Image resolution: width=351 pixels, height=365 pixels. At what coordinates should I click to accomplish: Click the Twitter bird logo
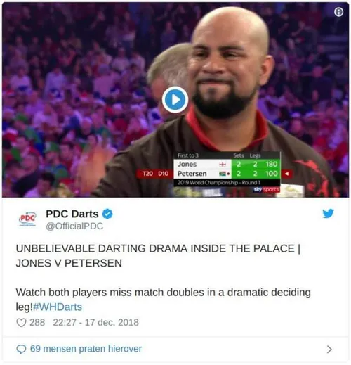[x=328, y=213]
